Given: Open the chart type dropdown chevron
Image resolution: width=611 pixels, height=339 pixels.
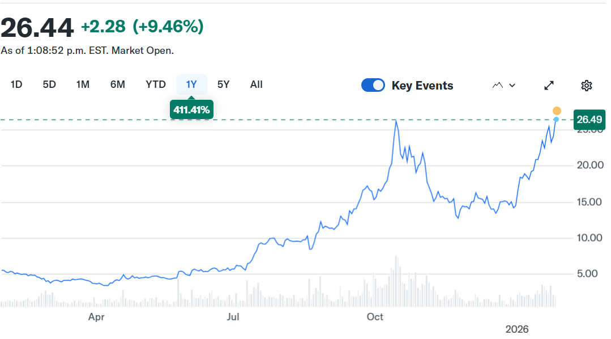Looking at the screenshot, I should [512, 86].
